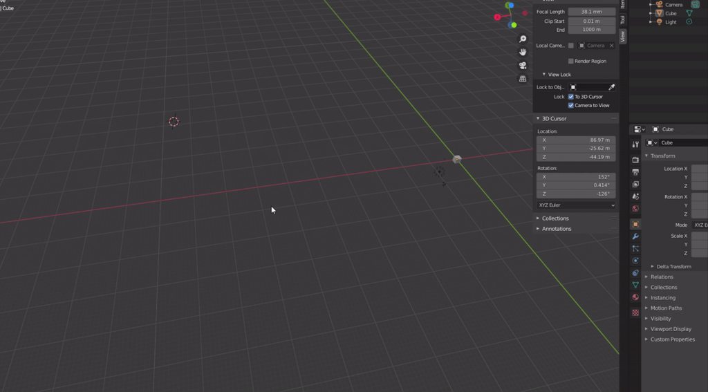This screenshot has width=708, height=392.
Task: Switch to the View sidebar tab
Action: coord(622,36)
